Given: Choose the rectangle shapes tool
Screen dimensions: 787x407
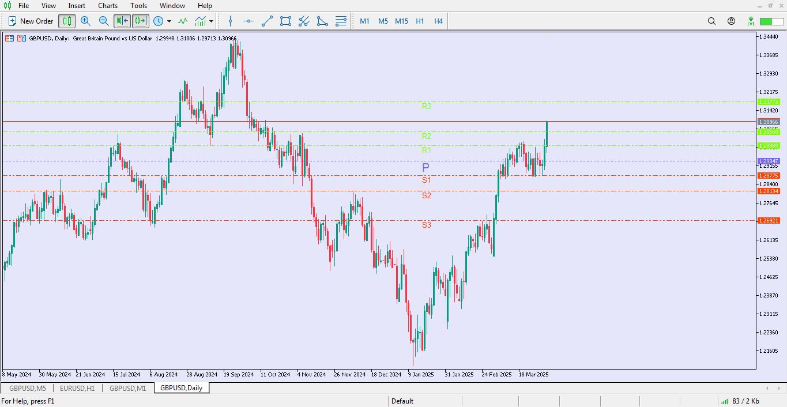Looking at the screenshot, I should tap(285, 21).
